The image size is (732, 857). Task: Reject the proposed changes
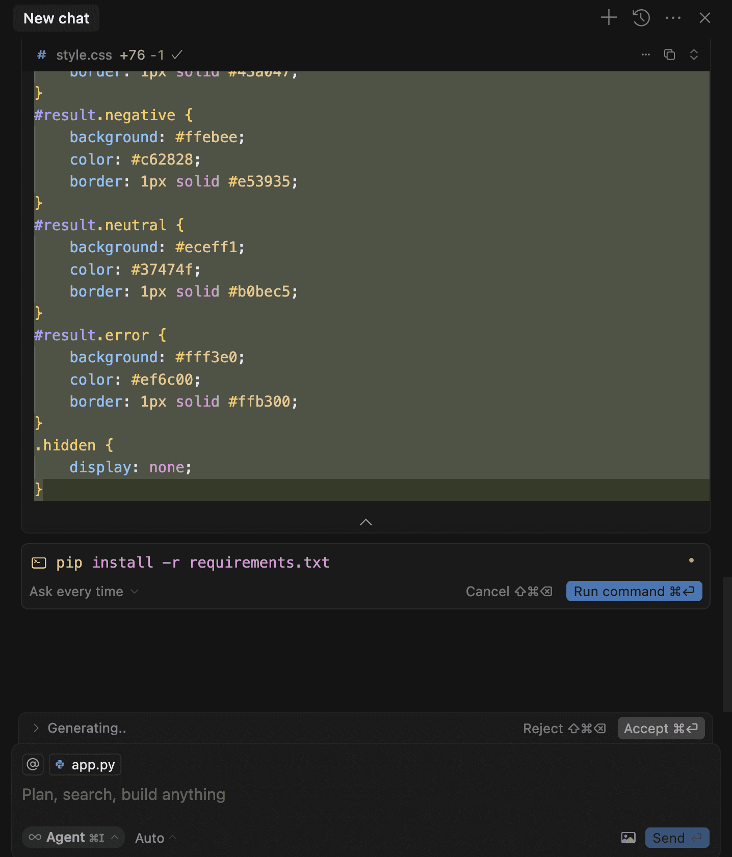pos(564,729)
